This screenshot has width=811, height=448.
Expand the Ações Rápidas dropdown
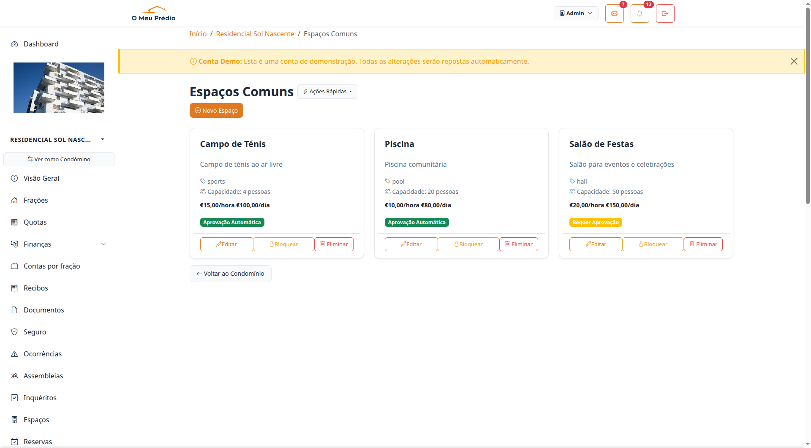(327, 92)
